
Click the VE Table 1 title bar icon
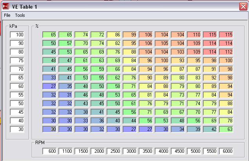(x=6, y=6)
